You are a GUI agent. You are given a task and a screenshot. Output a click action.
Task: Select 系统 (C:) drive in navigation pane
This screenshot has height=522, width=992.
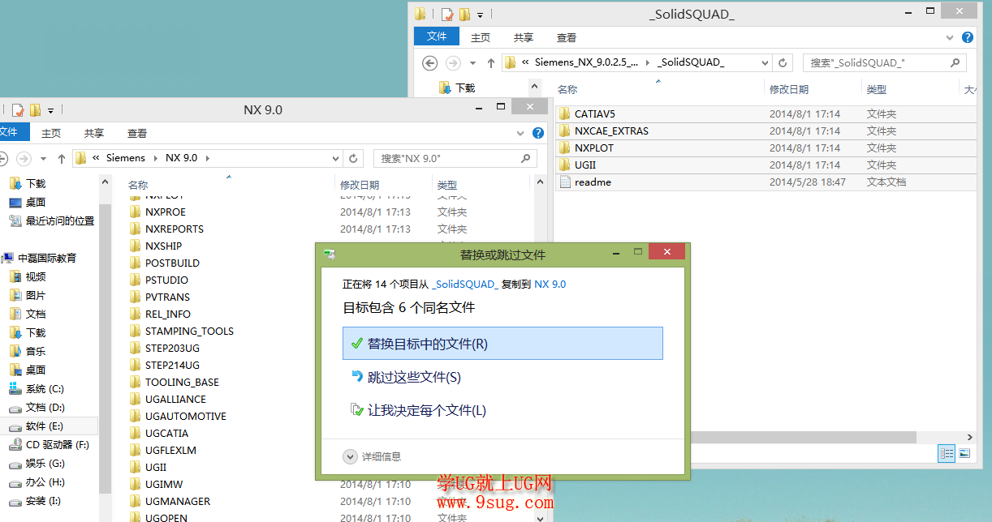click(45, 389)
